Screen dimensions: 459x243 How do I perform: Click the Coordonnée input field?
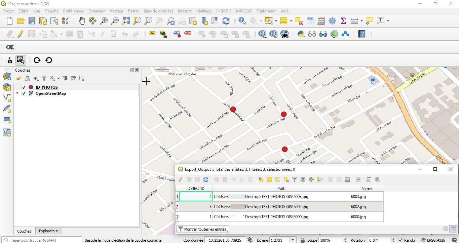(225, 240)
